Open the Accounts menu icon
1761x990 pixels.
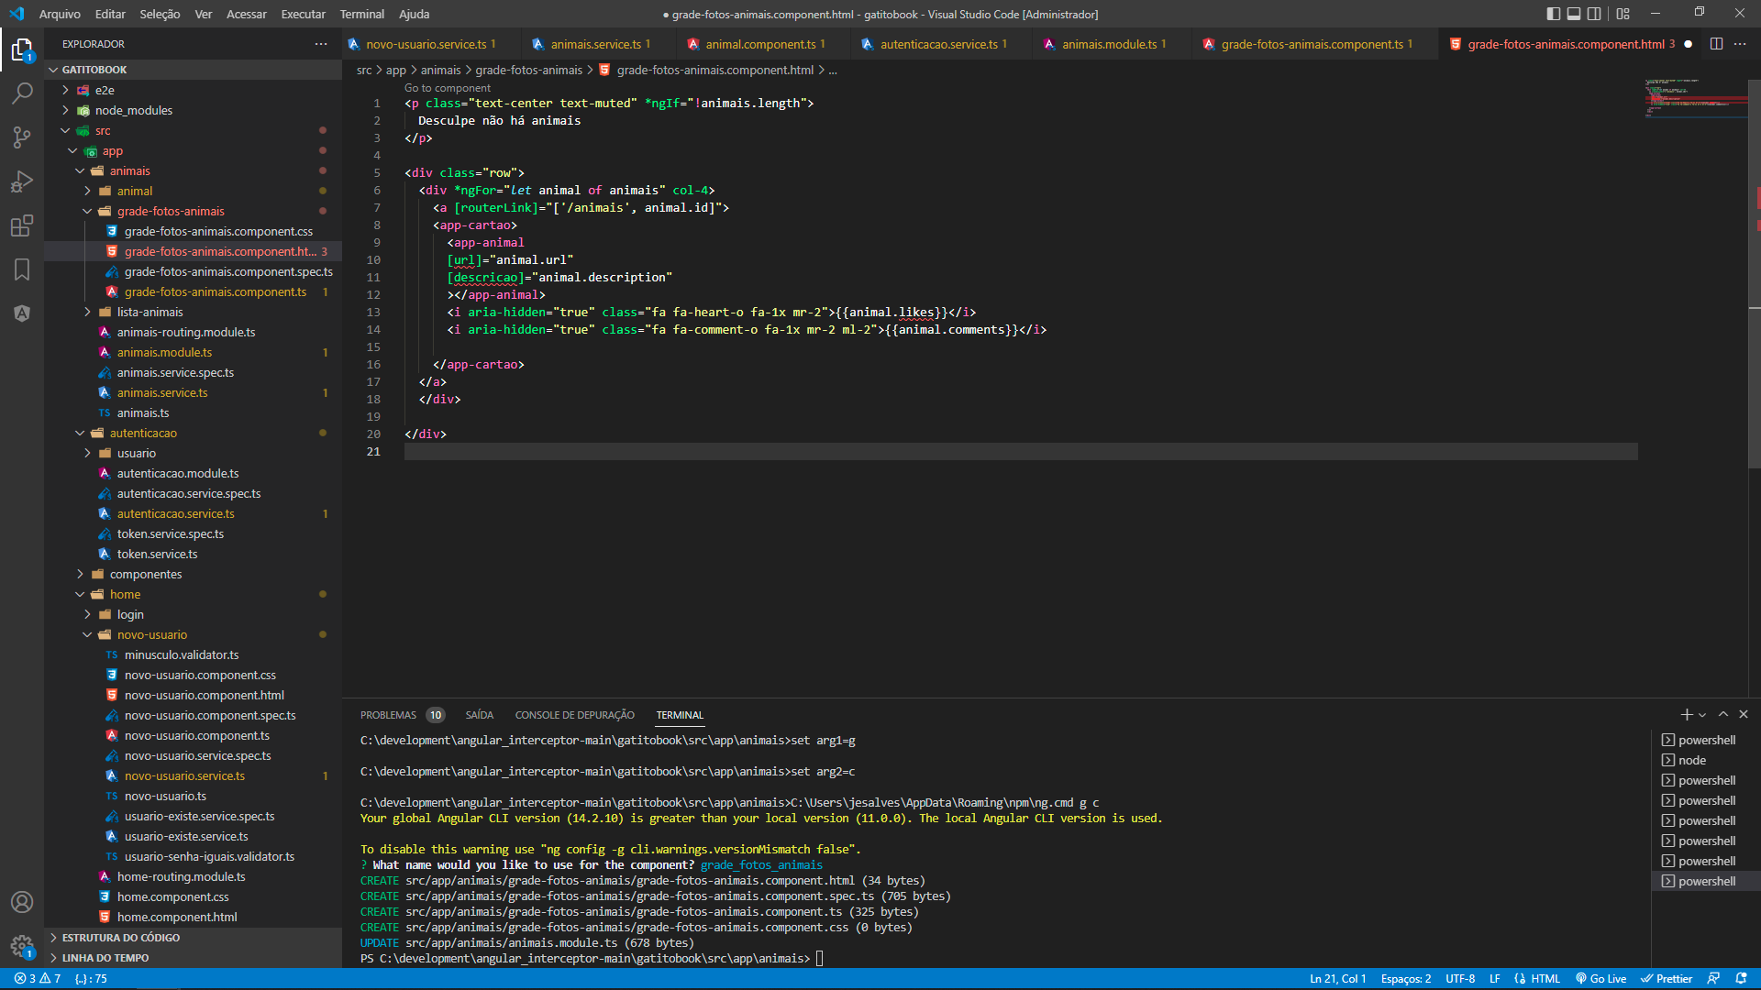22,902
